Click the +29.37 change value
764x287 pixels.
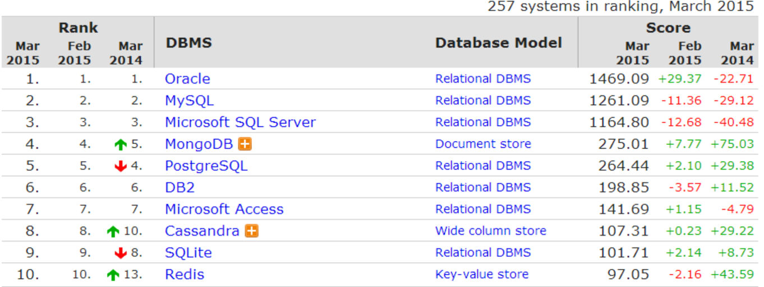click(680, 79)
